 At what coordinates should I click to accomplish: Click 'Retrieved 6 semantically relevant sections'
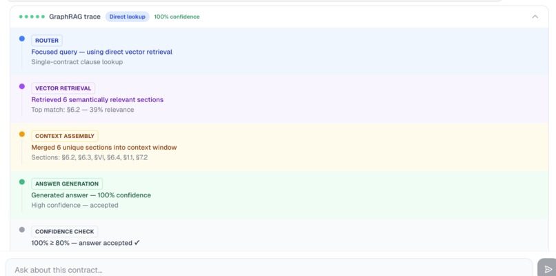point(97,99)
